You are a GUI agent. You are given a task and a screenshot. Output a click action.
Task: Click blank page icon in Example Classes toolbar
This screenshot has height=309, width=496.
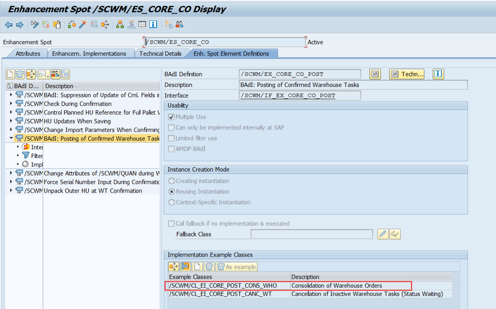pos(197,267)
